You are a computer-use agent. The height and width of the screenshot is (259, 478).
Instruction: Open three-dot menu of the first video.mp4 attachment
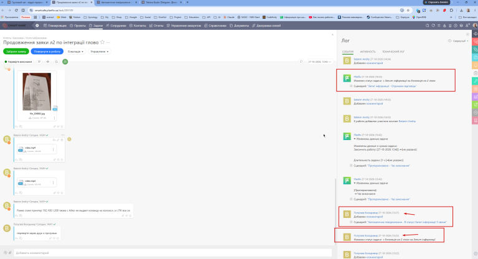click(x=54, y=149)
